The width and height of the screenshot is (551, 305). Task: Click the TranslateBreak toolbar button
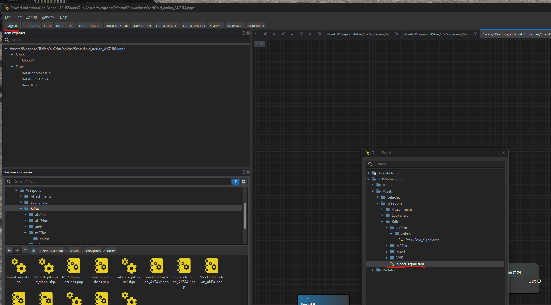194,26
